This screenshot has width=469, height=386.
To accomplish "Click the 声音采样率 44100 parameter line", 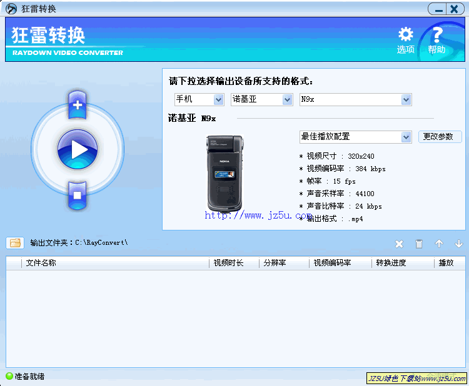I will tap(337, 194).
